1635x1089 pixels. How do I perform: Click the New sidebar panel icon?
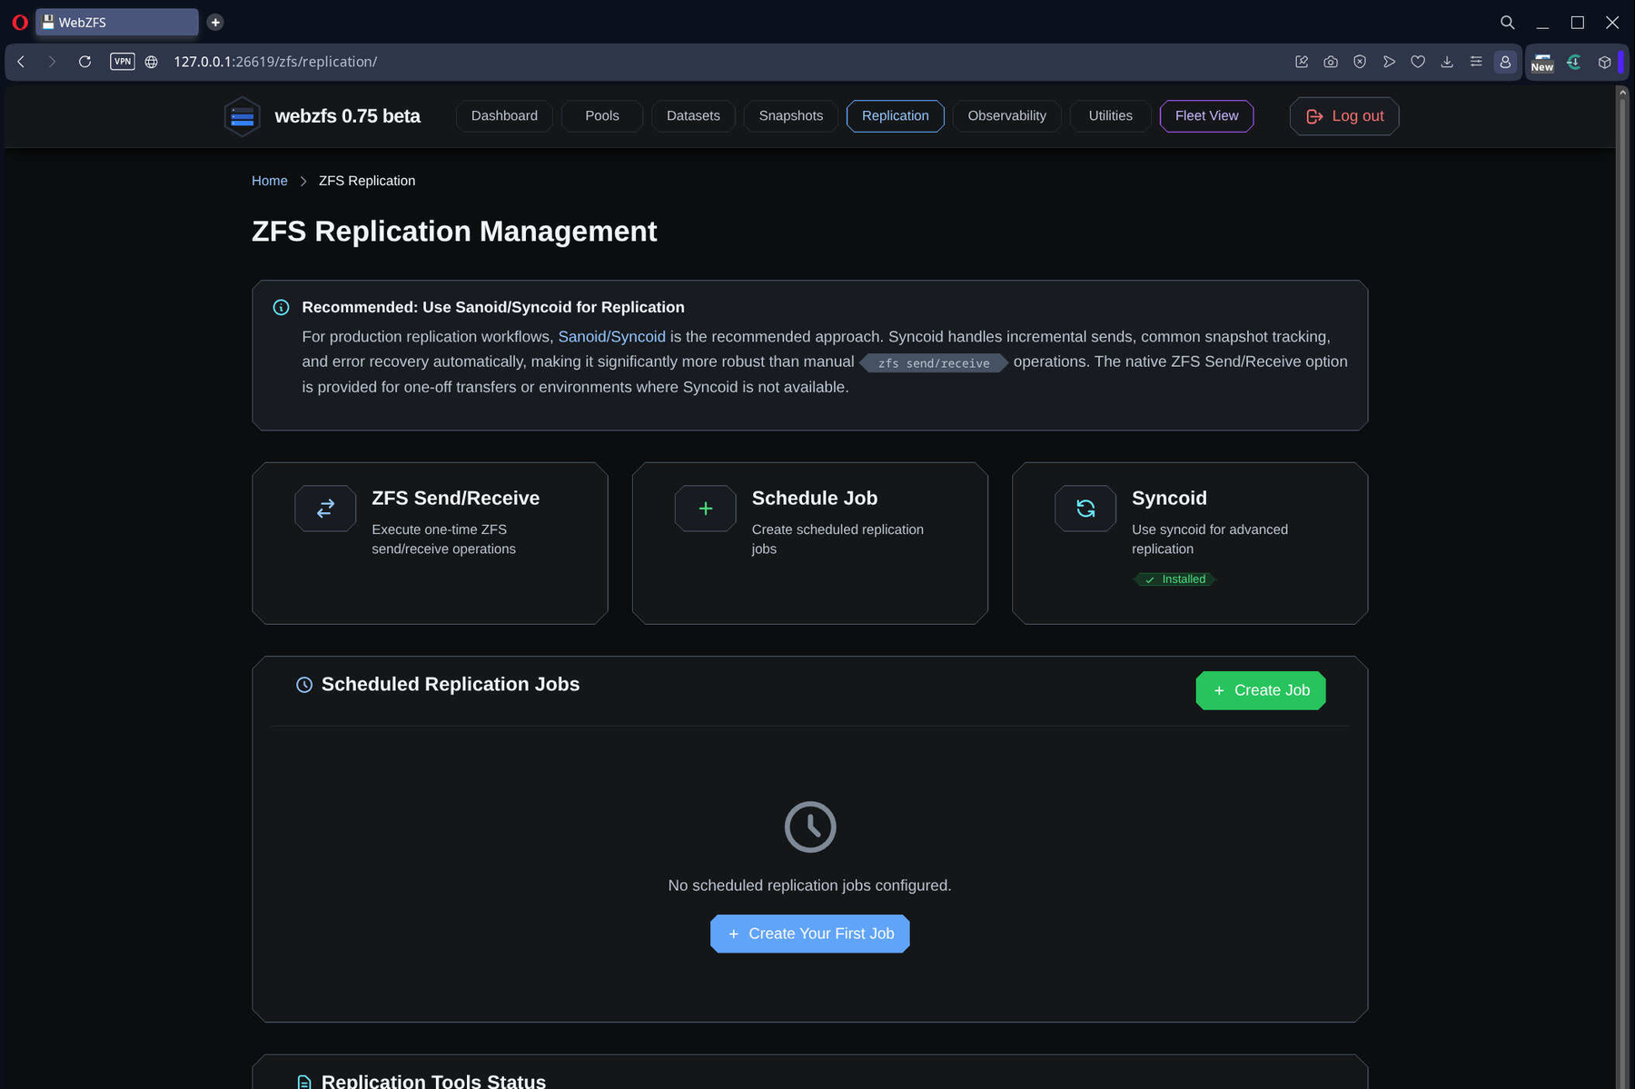click(1542, 63)
